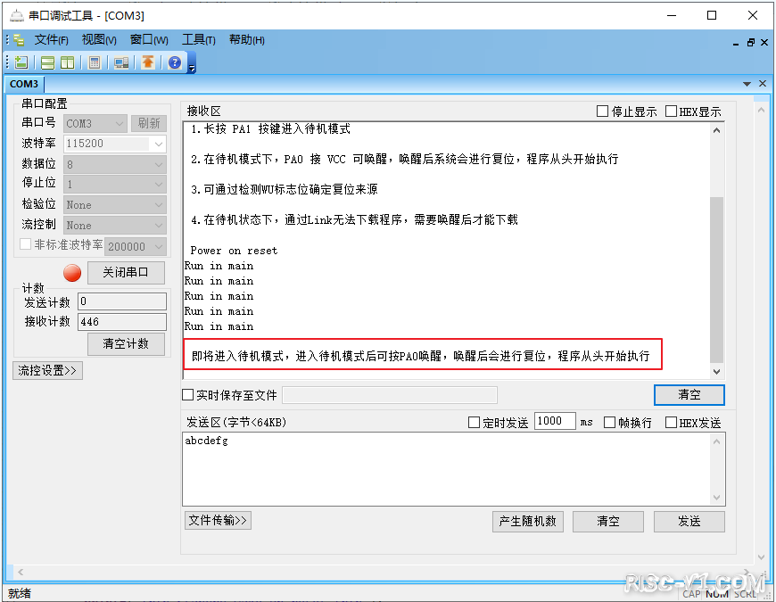Click the orange up-arrow pin-to-top icon
Image resolution: width=776 pixels, height=602 pixels.
point(148,62)
